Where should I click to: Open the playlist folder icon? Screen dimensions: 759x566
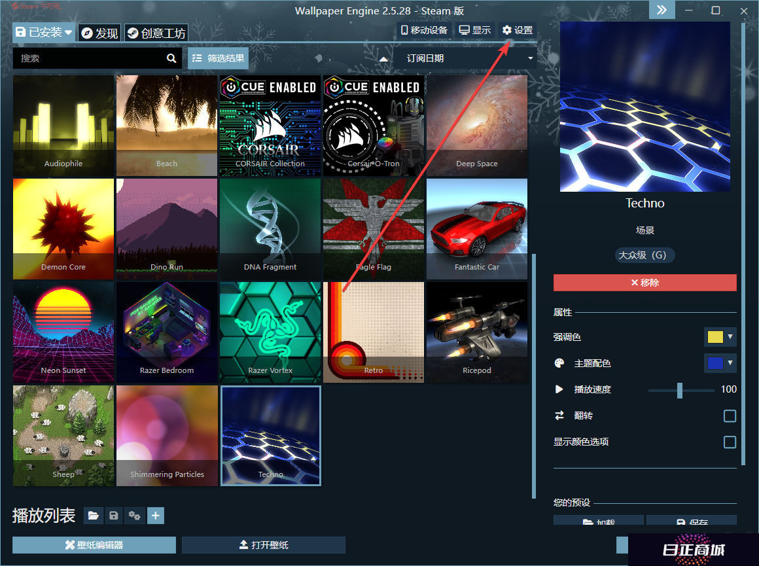[x=94, y=516]
